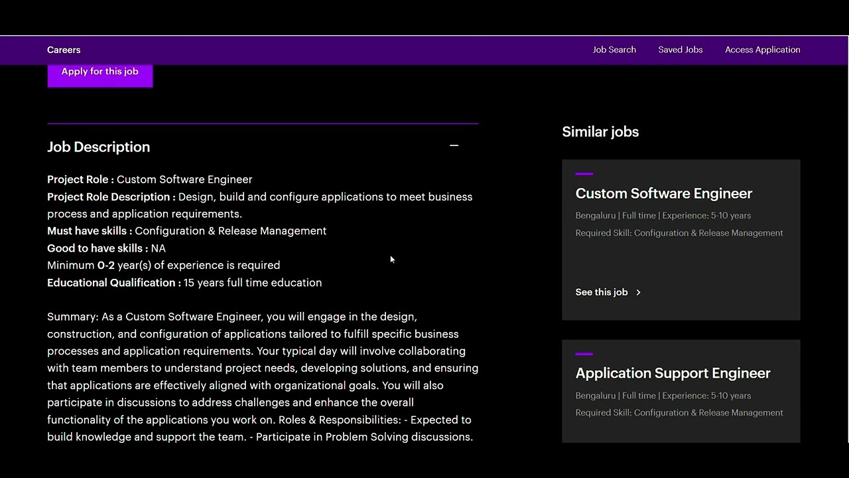
Task: Select the text 'Project Role : Custom Software Engineer'
Action: click(x=150, y=179)
